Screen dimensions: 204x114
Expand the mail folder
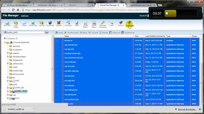(x=8, y=81)
